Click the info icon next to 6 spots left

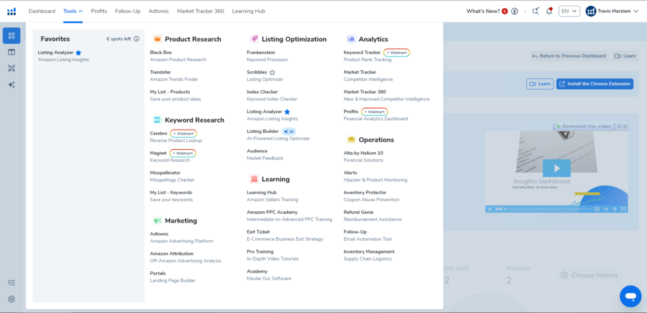tap(136, 39)
